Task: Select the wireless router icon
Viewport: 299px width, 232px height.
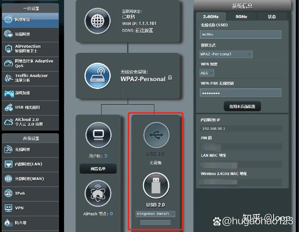Action: point(97,76)
